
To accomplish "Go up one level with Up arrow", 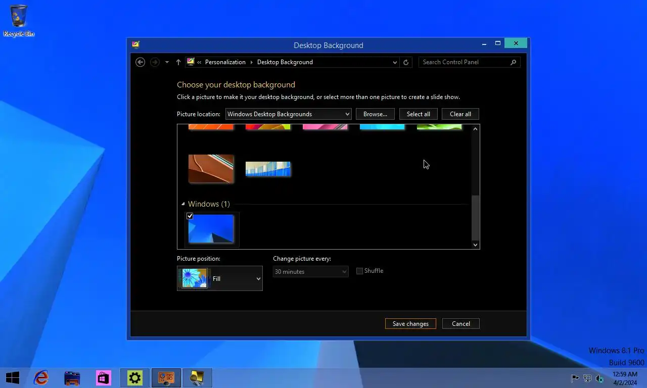I will click(178, 62).
